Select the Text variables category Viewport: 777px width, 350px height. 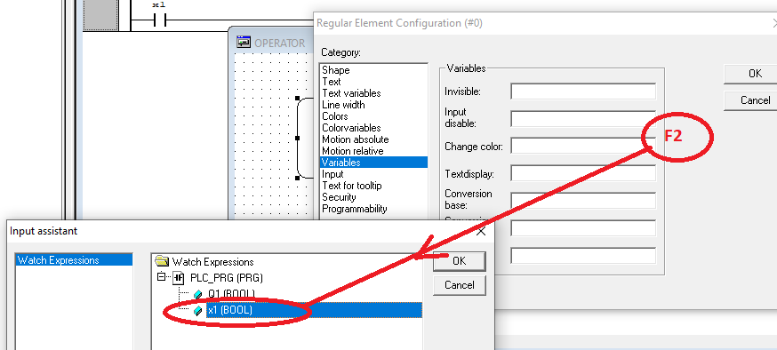[351, 93]
